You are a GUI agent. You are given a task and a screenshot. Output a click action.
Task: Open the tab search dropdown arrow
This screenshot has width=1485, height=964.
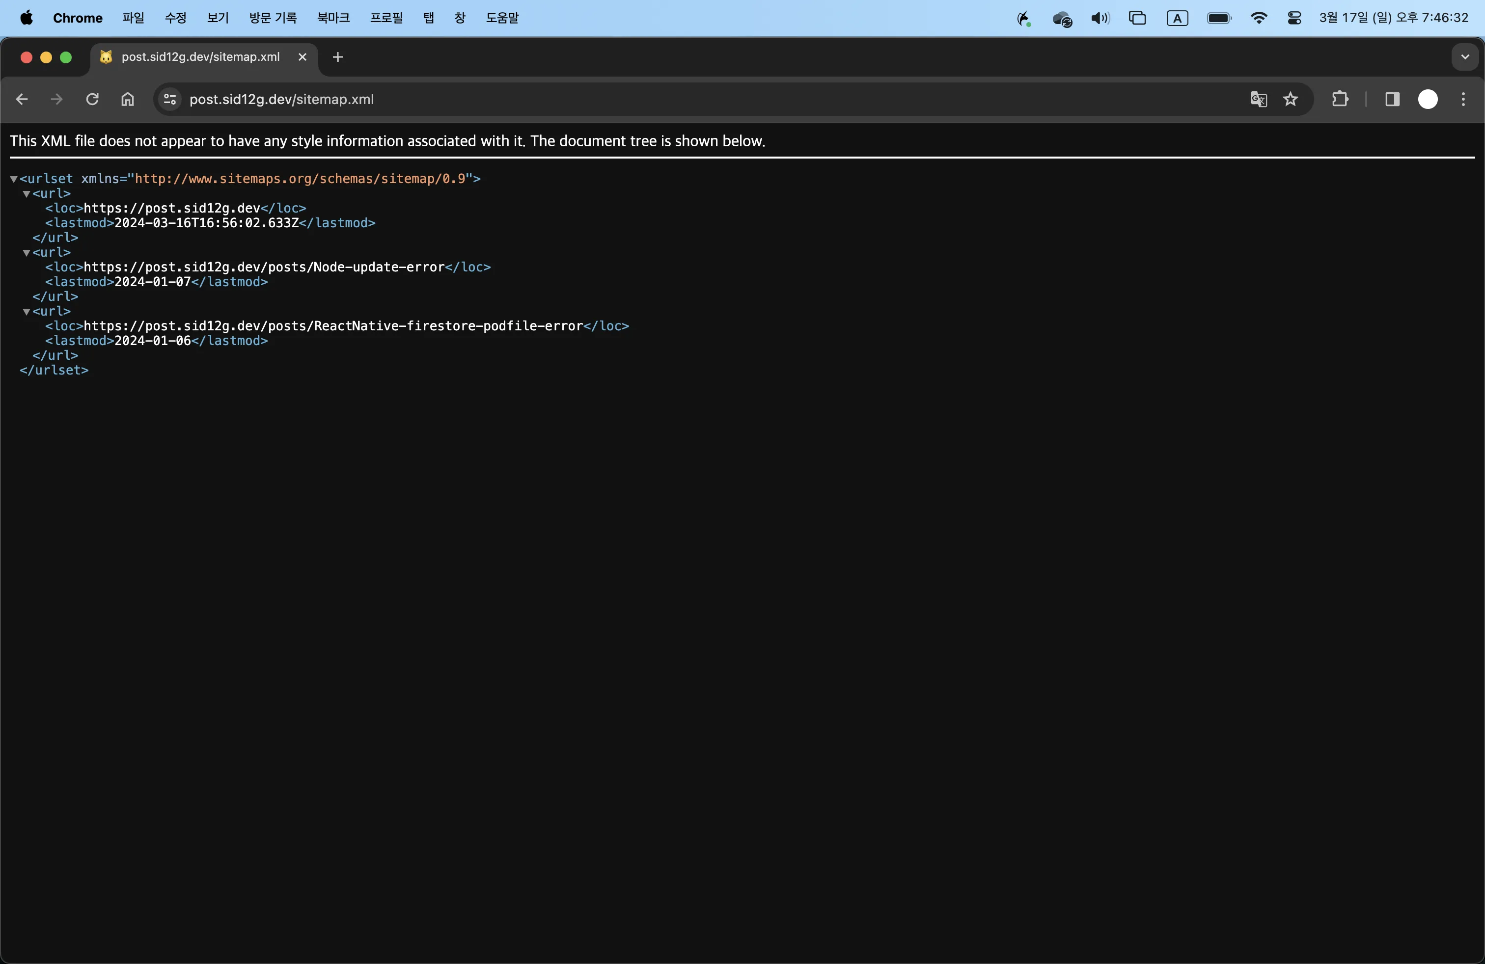(x=1464, y=57)
